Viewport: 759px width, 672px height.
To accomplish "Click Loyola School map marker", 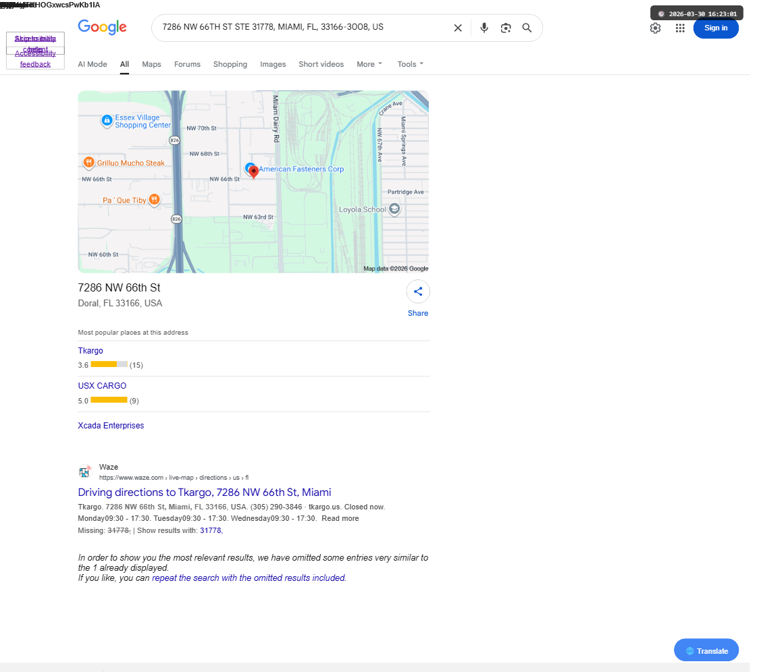I will pyautogui.click(x=394, y=209).
